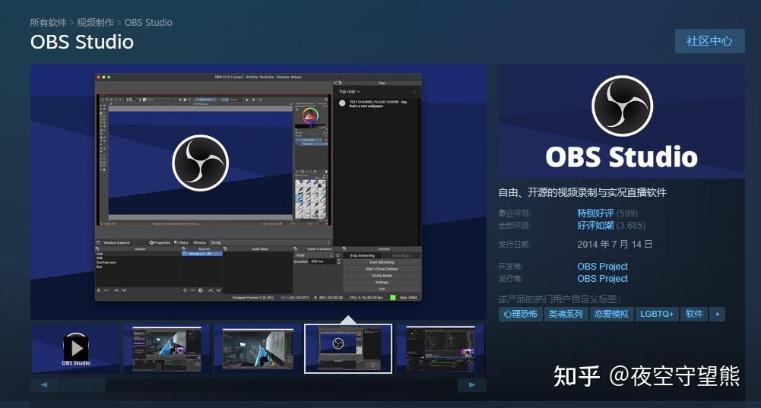Open the second thumbnail showing a game capture
Screen dimensions: 761x408
(x=166, y=348)
